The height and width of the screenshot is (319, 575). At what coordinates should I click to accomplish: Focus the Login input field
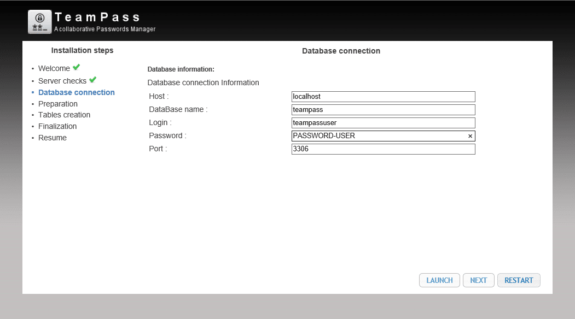click(x=383, y=123)
